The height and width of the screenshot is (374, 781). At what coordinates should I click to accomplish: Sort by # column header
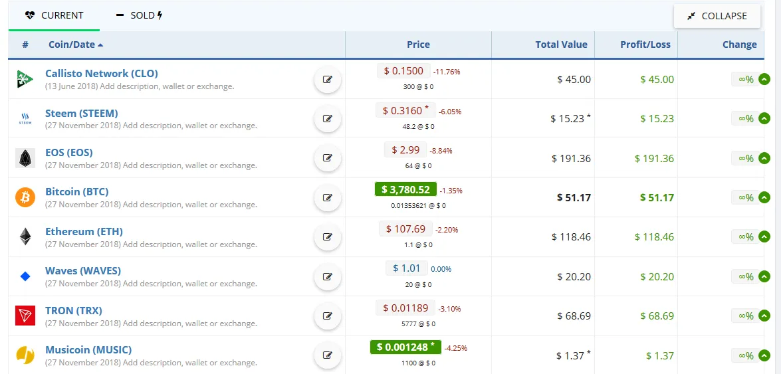25,45
